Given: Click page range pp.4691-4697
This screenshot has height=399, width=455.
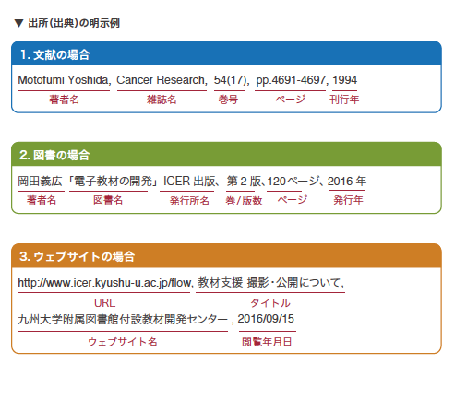Looking at the screenshot, I should pyautogui.click(x=291, y=80).
